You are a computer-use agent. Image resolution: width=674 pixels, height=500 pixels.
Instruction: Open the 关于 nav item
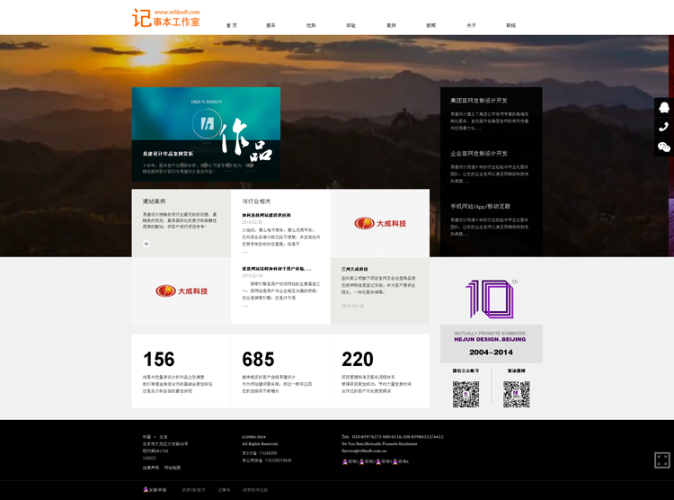tap(471, 25)
